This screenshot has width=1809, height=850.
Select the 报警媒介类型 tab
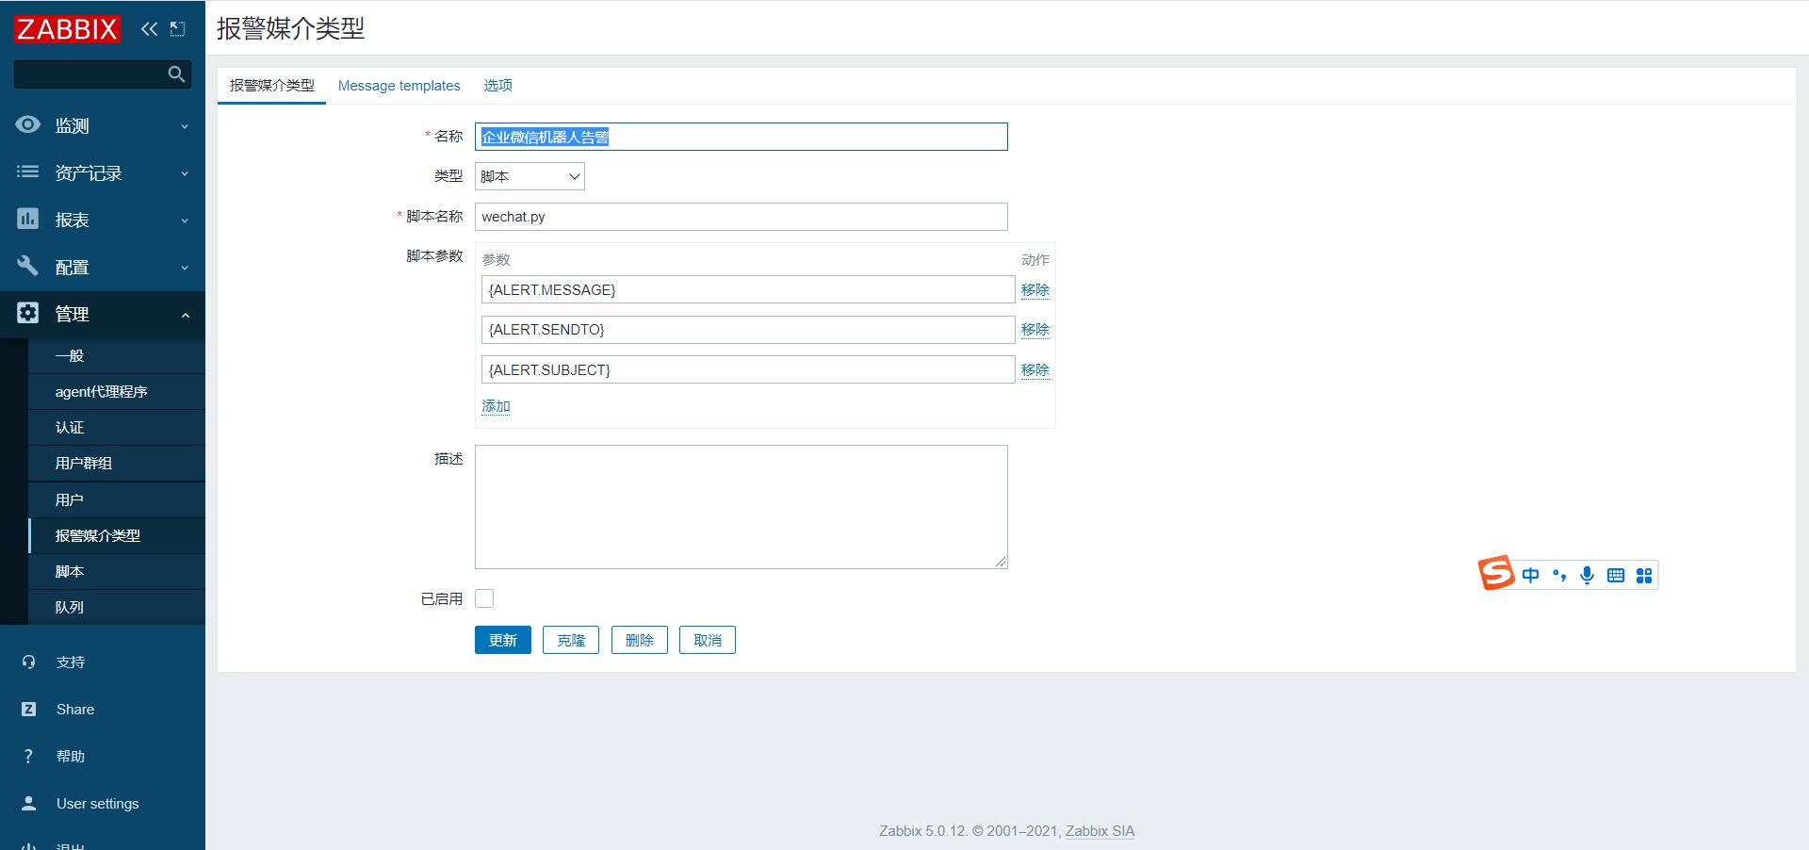pos(271,85)
